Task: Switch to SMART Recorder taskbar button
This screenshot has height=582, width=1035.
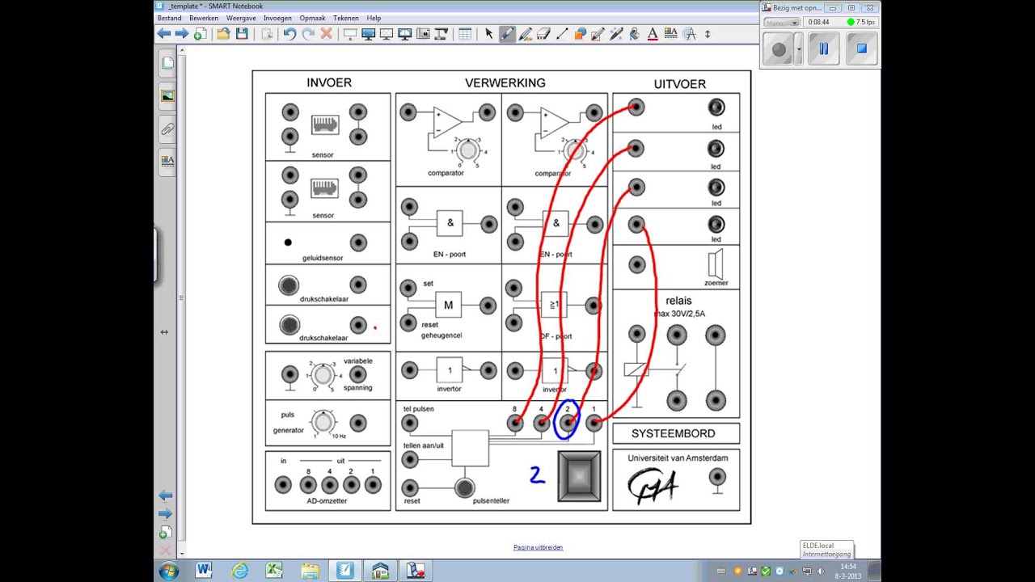Action: pos(416,571)
